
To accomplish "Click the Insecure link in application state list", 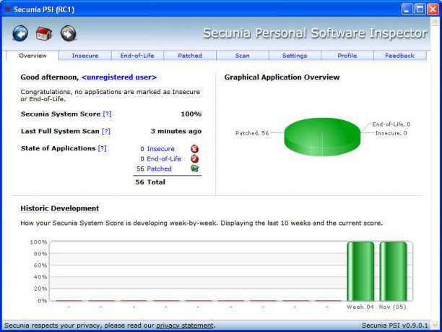I will tap(160, 149).
